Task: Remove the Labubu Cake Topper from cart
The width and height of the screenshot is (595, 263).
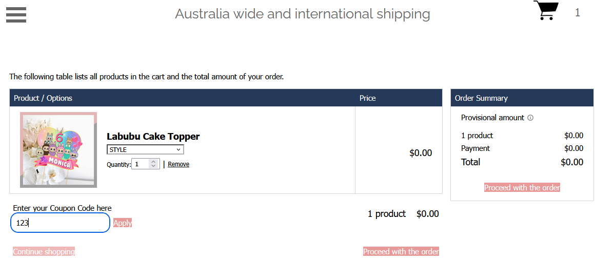Action: [x=179, y=164]
